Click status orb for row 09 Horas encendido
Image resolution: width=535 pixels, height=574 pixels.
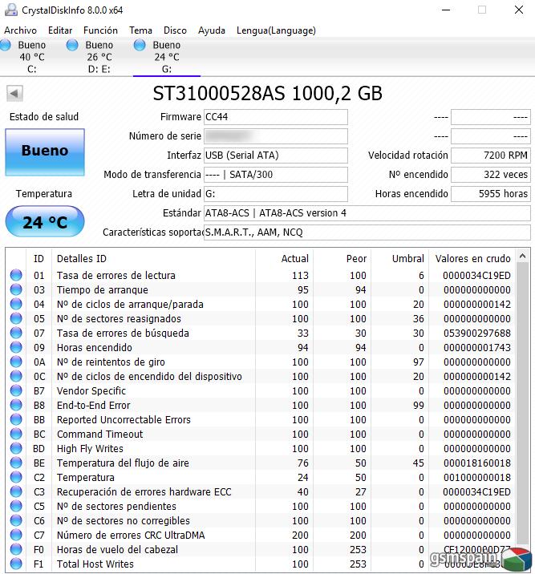pyautogui.click(x=16, y=347)
